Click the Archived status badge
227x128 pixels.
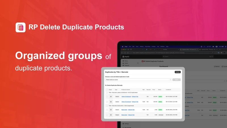161,115
